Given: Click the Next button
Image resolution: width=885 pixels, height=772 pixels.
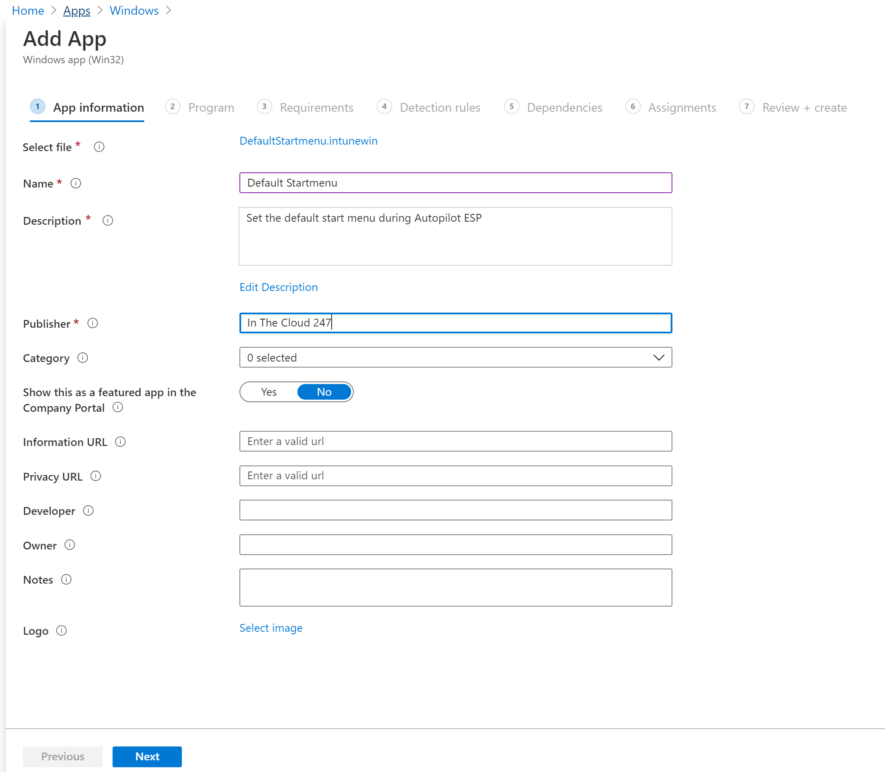Looking at the screenshot, I should coord(147,757).
